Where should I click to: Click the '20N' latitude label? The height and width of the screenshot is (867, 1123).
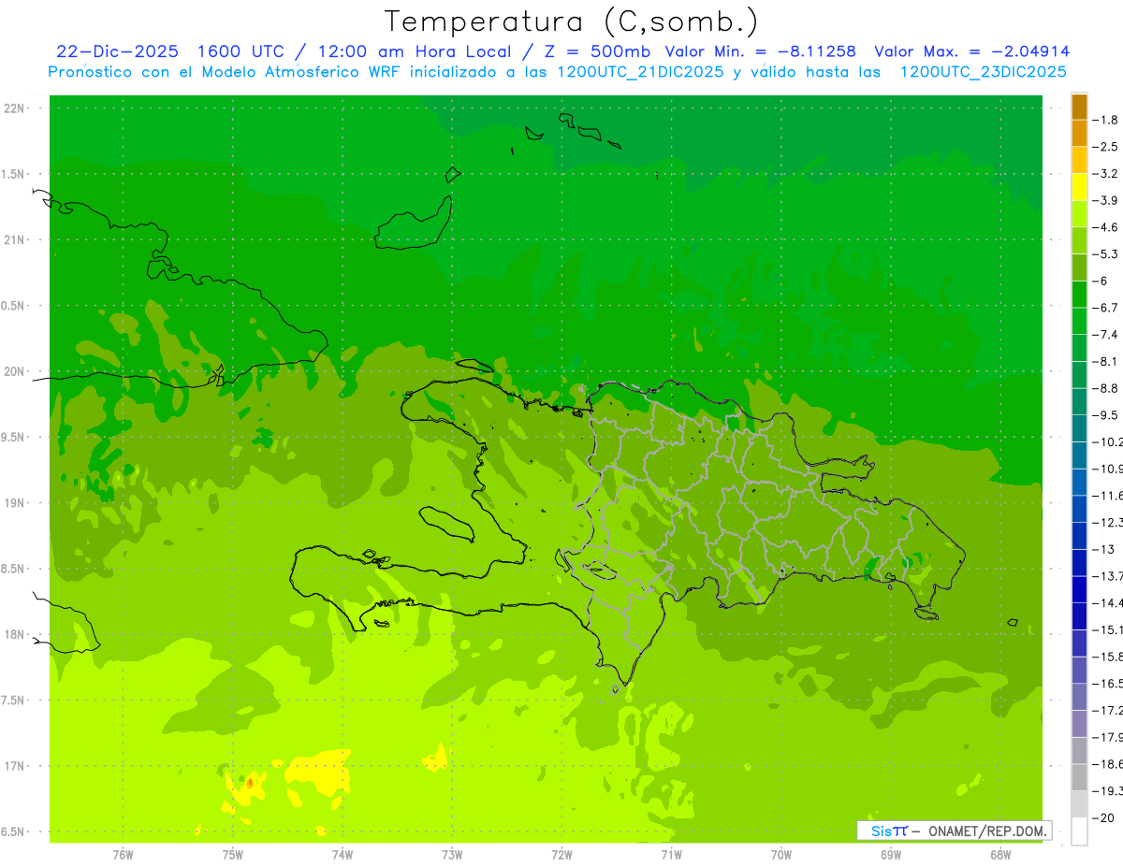click(16, 371)
